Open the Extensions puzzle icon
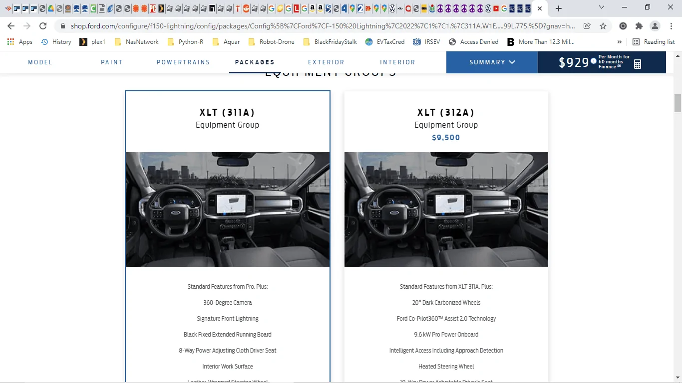The image size is (682, 383). coord(639,26)
